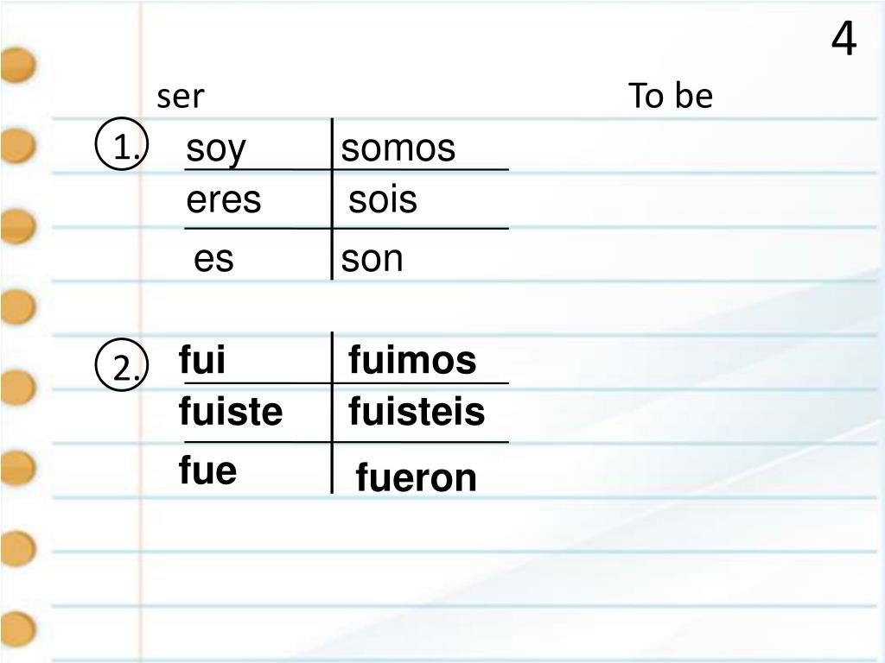
Task: Click the bold word 'fueron'
Action: (x=417, y=477)
